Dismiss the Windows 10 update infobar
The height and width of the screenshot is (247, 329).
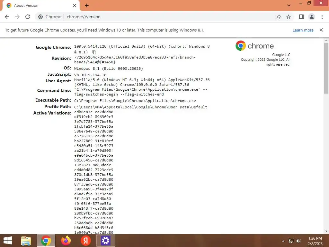[321, 30]
